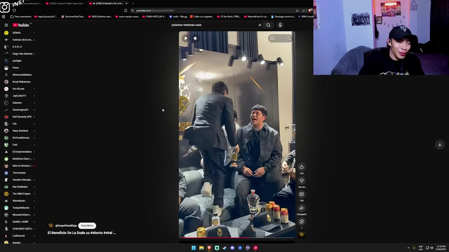Viewport: 449px width, 252px height.
Task: Open Self Security GPS channel
Action: [22, 117]
